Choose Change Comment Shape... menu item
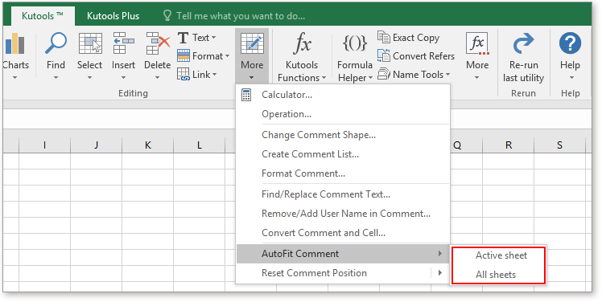 (x=343, y=135)
